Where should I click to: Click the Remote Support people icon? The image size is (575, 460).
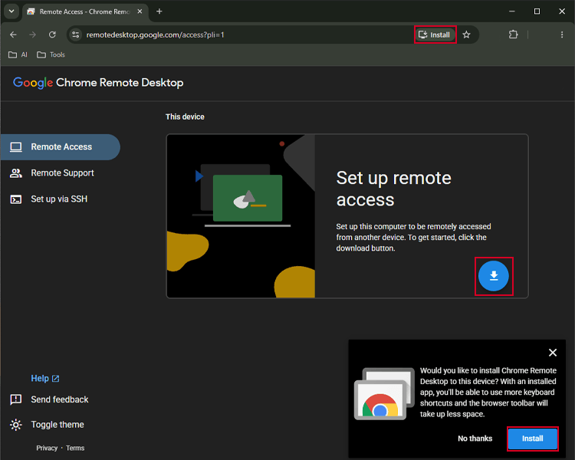(16, 172)
